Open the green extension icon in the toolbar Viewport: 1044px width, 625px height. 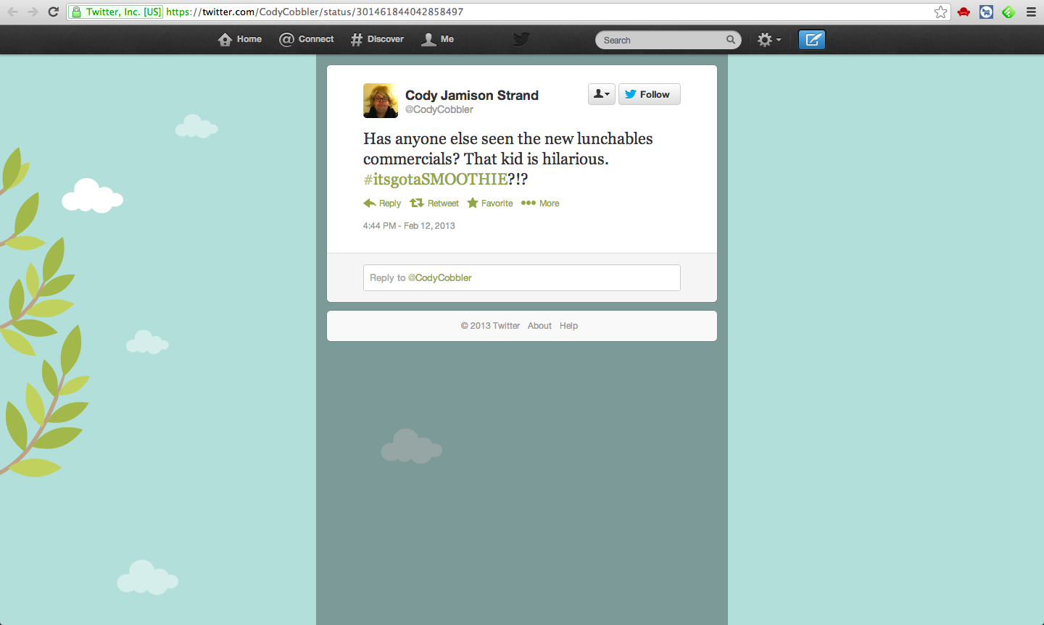click(1008, 12)
